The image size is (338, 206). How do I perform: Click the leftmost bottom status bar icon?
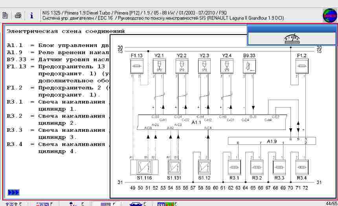pos(11,204)
